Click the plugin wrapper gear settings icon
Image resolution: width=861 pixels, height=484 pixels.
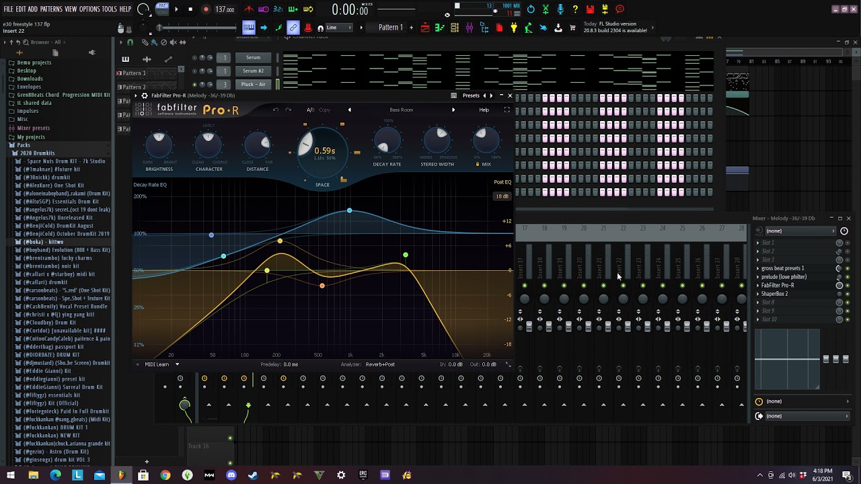(144, 95)
